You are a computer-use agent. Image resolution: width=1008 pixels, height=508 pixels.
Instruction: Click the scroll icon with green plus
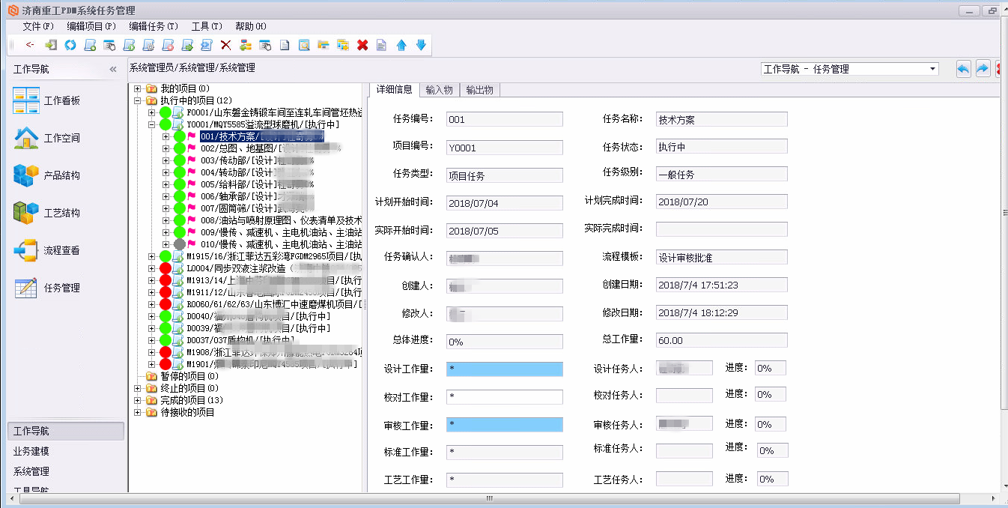[90, 45]
